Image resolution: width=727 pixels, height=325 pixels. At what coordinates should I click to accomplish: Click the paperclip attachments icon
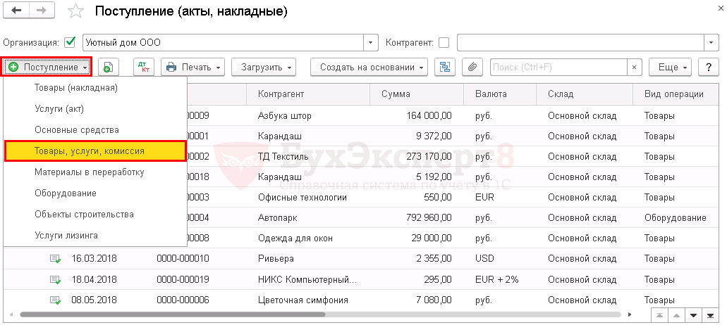pyautogui.click(x=472, y=68)
